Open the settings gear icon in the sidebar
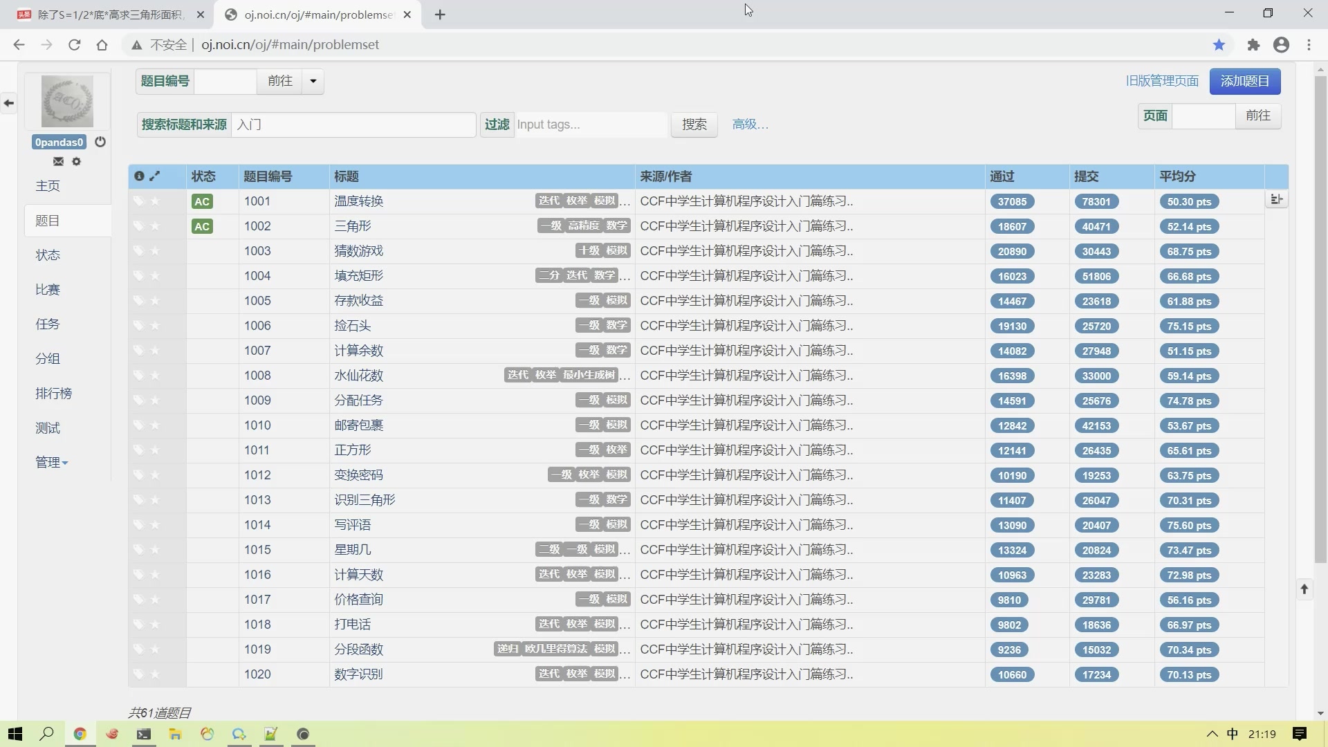Image resolution: width=1328 pixels, height=747 pixels. tap(77, 161)
